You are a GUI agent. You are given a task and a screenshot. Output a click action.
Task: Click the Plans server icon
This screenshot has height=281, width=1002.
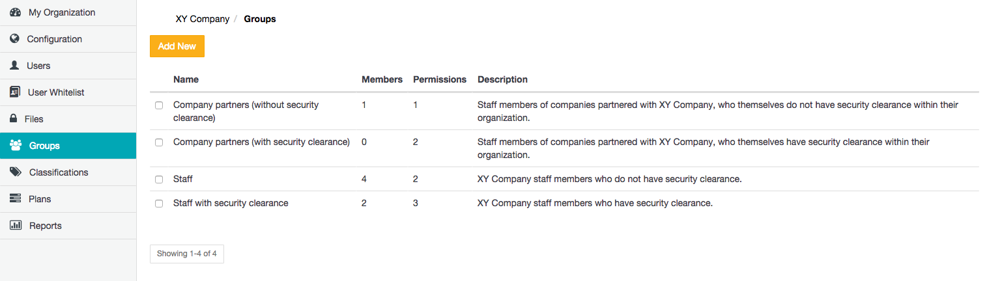click(16, 199)
